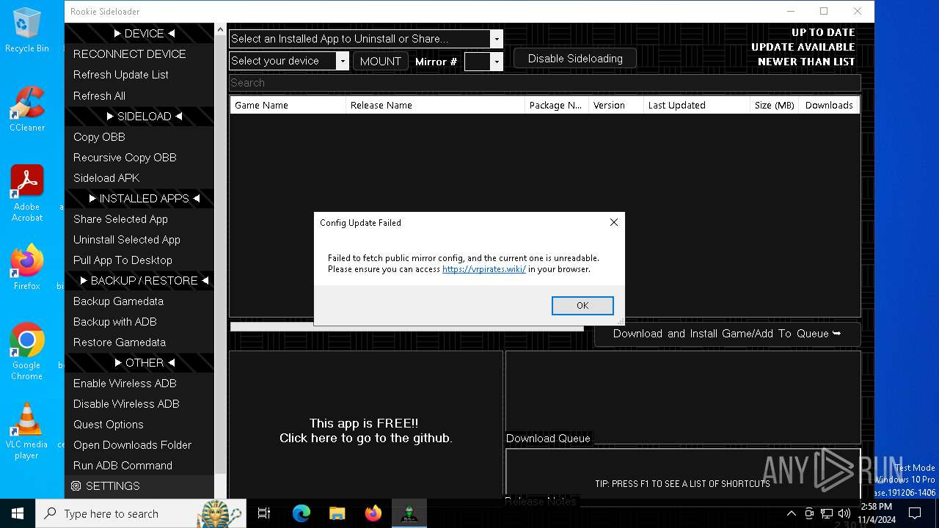The width and height of the screenshot is (939, 528).
Task: Click the download progress bar
Action: click(x=407, y=327)
